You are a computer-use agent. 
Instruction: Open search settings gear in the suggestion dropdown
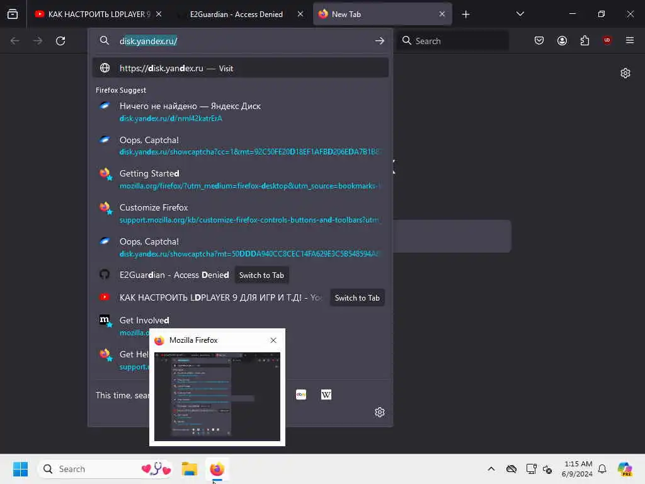(x=380, y=412)
